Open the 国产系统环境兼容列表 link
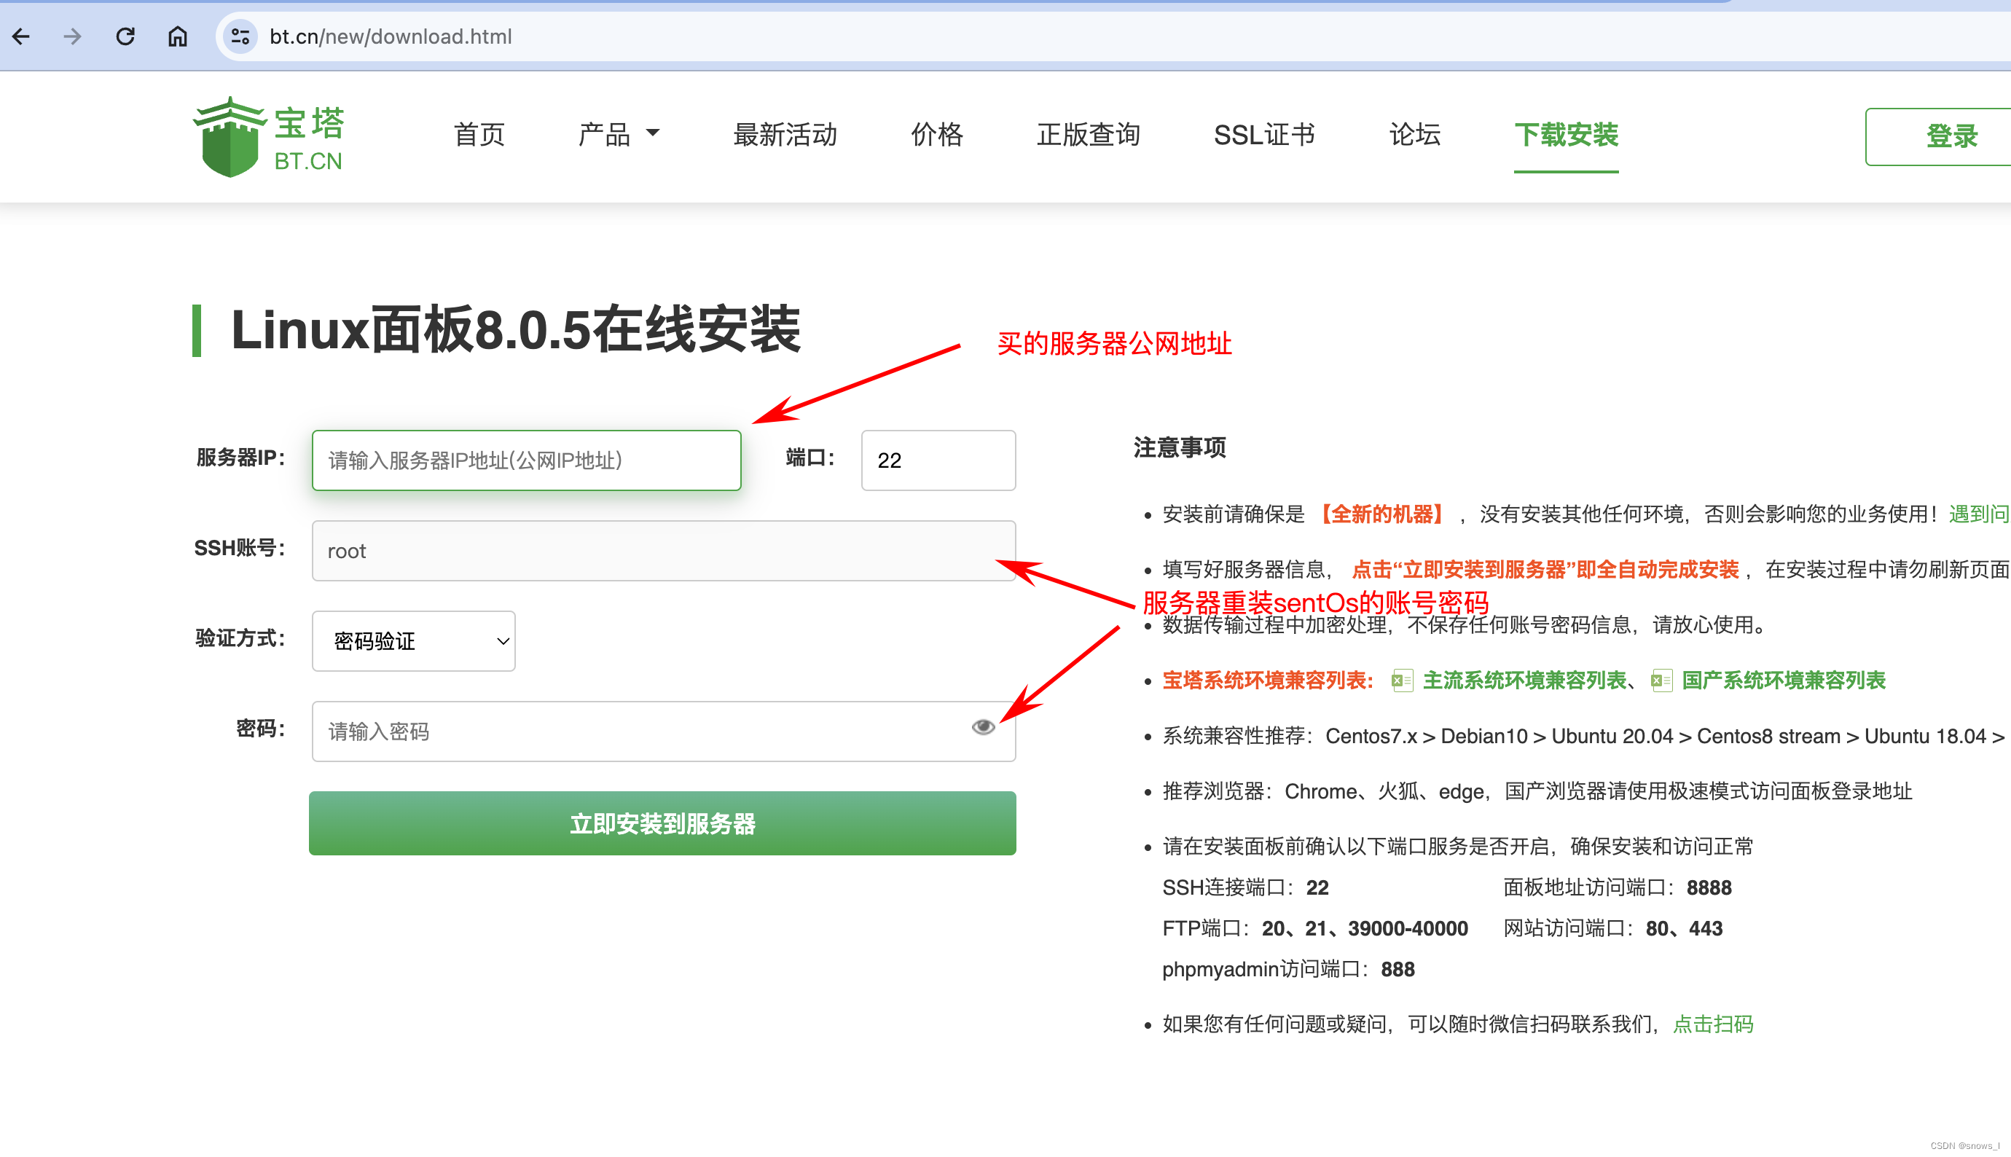The height and width of the screenshot is (1157, 2011). 1783,681
